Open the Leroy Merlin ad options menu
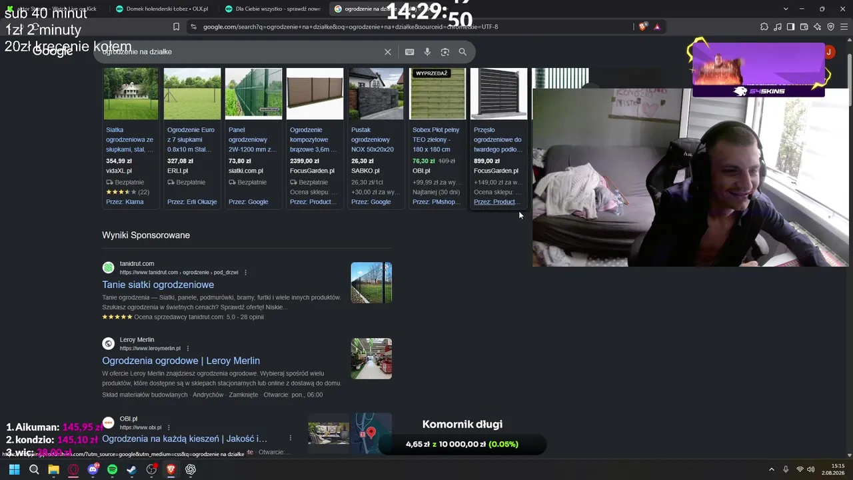The width and height of the screenshot is (853, 480). 188,349
